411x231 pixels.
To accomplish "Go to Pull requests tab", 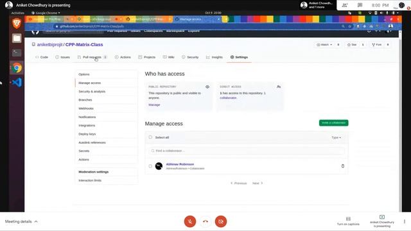I will [92, 57].
